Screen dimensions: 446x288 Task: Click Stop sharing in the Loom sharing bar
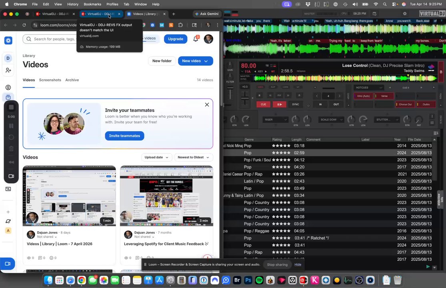(x=277, y=264)
